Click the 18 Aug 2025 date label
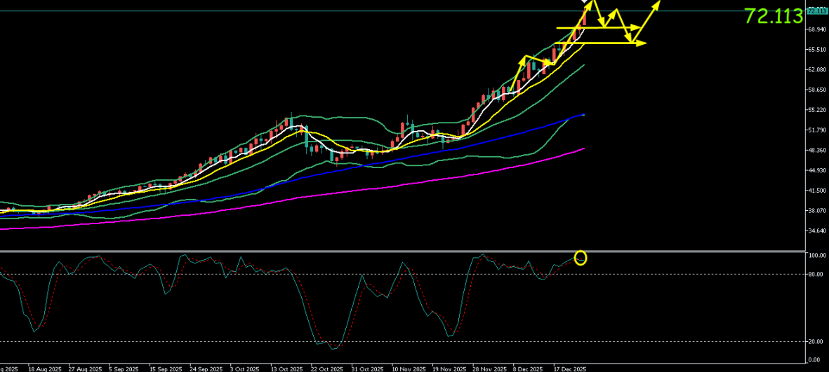 pyautogui.click(x=45, y=368)
